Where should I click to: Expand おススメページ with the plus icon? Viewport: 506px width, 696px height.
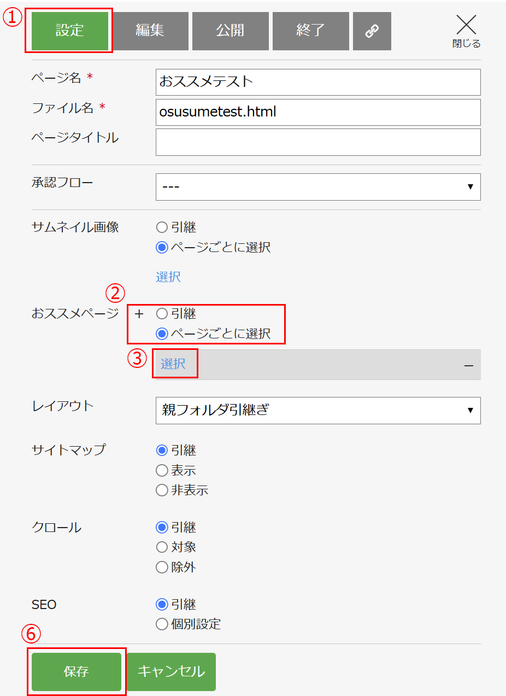pos(139,314)
